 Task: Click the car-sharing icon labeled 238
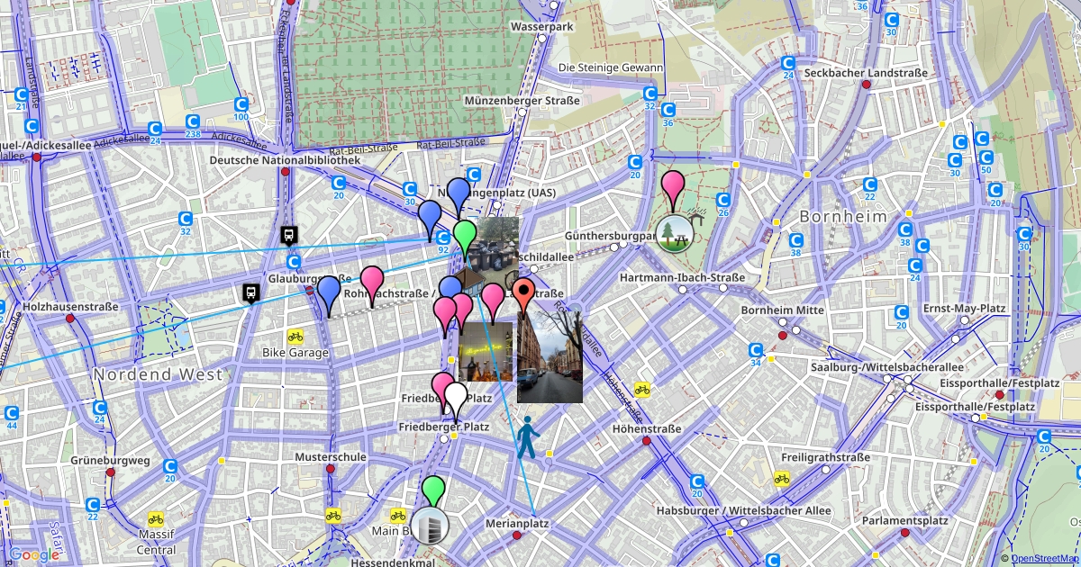[192, 121]
